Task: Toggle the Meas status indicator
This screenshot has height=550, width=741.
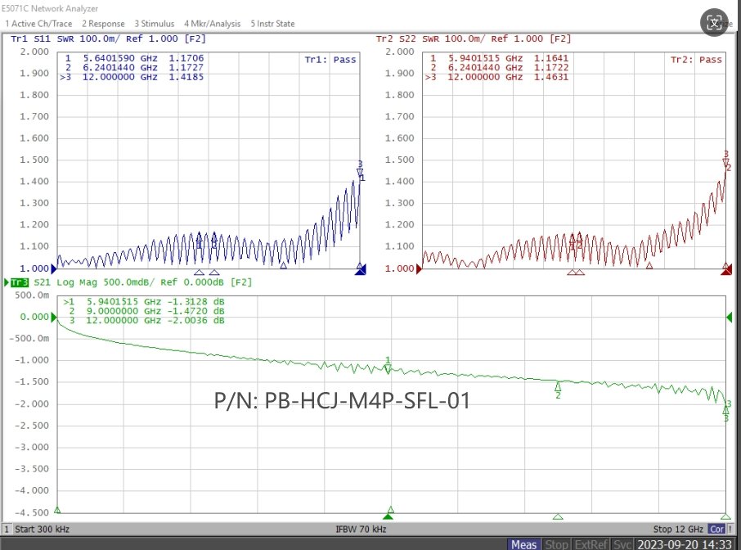Action: tap(523, 544)
